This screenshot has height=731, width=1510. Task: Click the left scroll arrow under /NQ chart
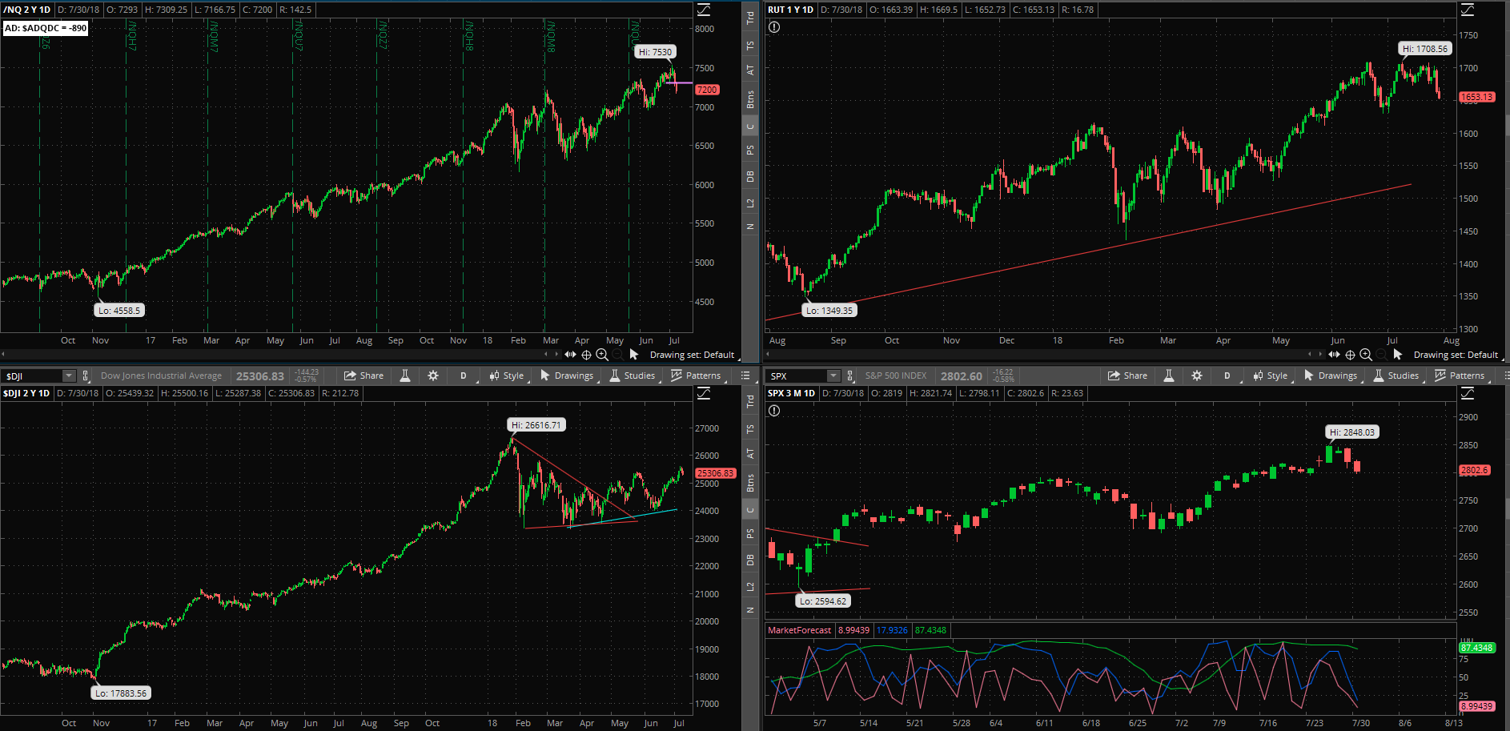pyautogui.click(x=3, y=355)
